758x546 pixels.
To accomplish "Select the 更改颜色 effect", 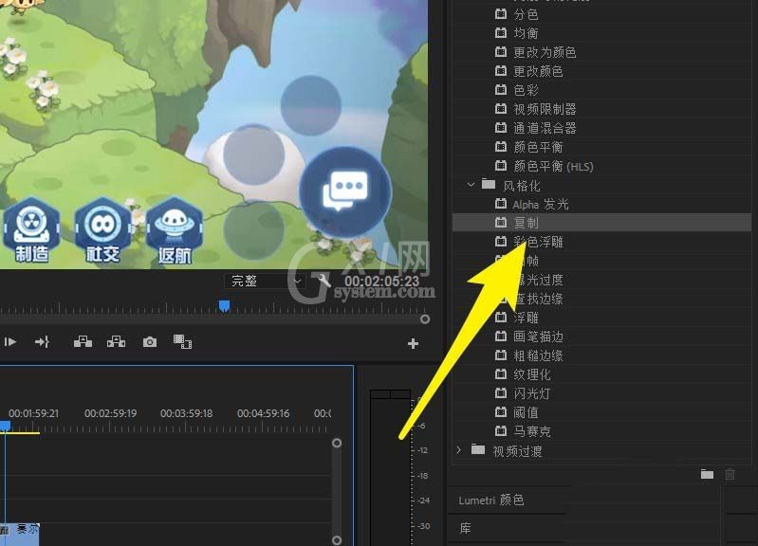I will pyautogui.click(x=539, y=71).
